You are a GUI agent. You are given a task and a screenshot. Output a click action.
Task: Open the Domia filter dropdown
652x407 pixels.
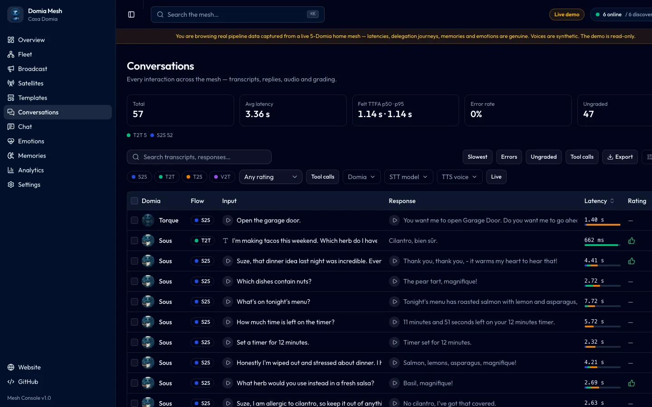tap(361, 177)
